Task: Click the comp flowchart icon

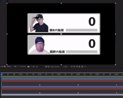Action: [79, 67]
